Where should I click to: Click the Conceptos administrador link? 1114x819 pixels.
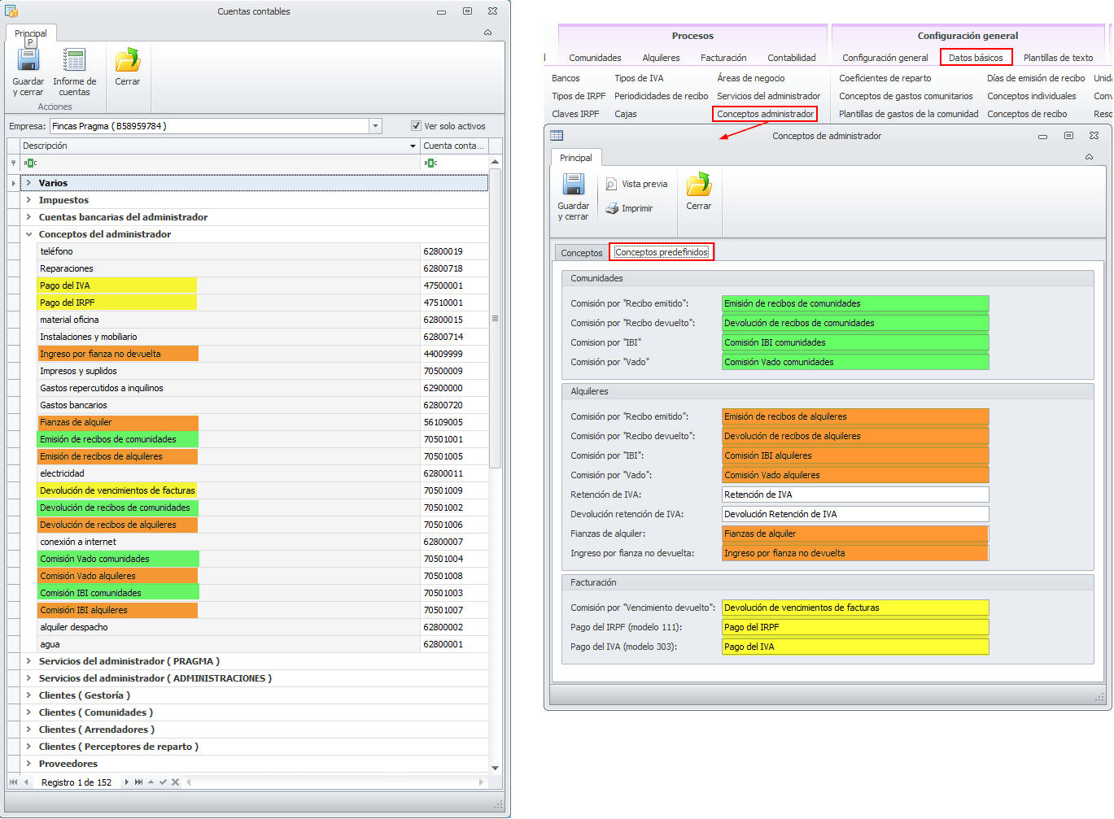click(x=765, y=114)
